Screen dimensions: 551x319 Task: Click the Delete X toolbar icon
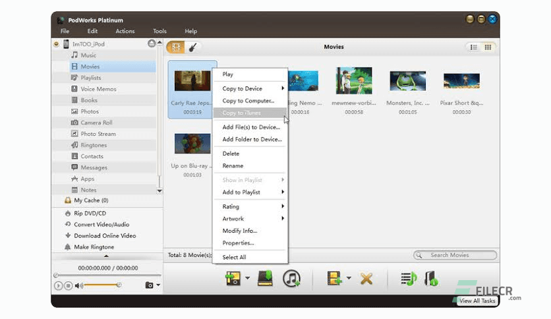click(x=366, y=279)
